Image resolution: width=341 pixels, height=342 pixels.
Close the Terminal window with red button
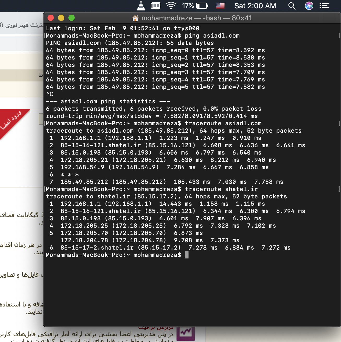[x=51, y=18]
